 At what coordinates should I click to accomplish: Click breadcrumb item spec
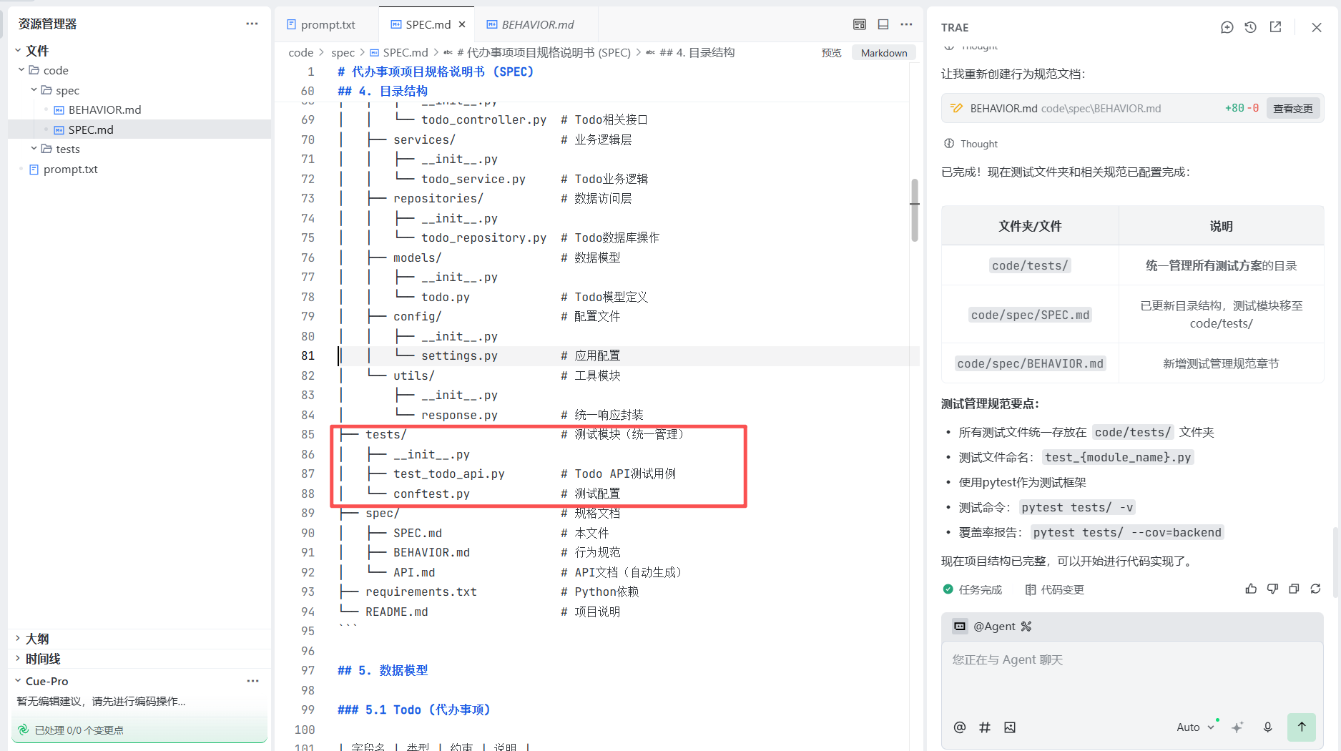point(343,53)
